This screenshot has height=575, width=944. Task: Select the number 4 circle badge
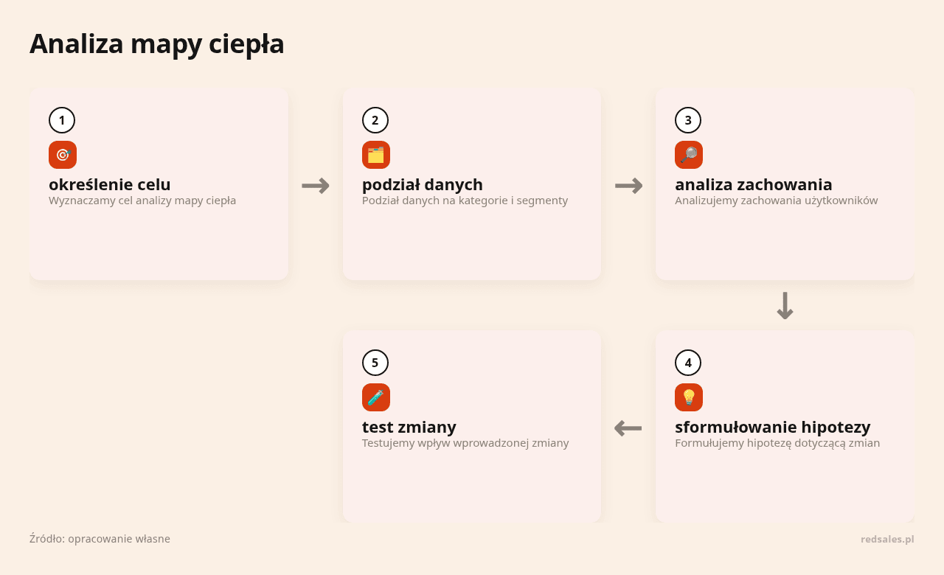pos(688,363)
